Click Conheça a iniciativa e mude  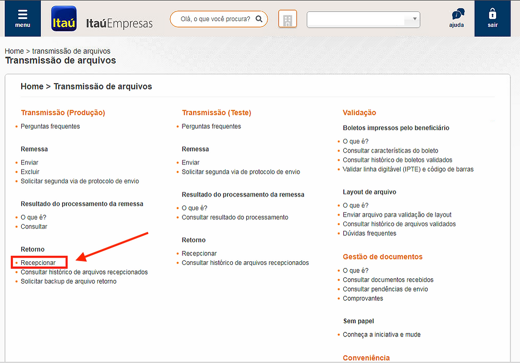[382, 334]
